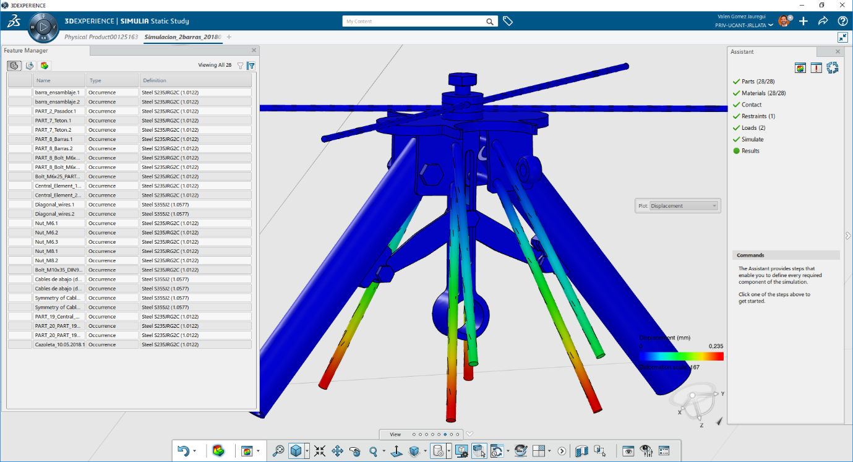Switch to Physical Product00125163 tab
This screenshot has height=462, width=853.
(x=101, y=37)
